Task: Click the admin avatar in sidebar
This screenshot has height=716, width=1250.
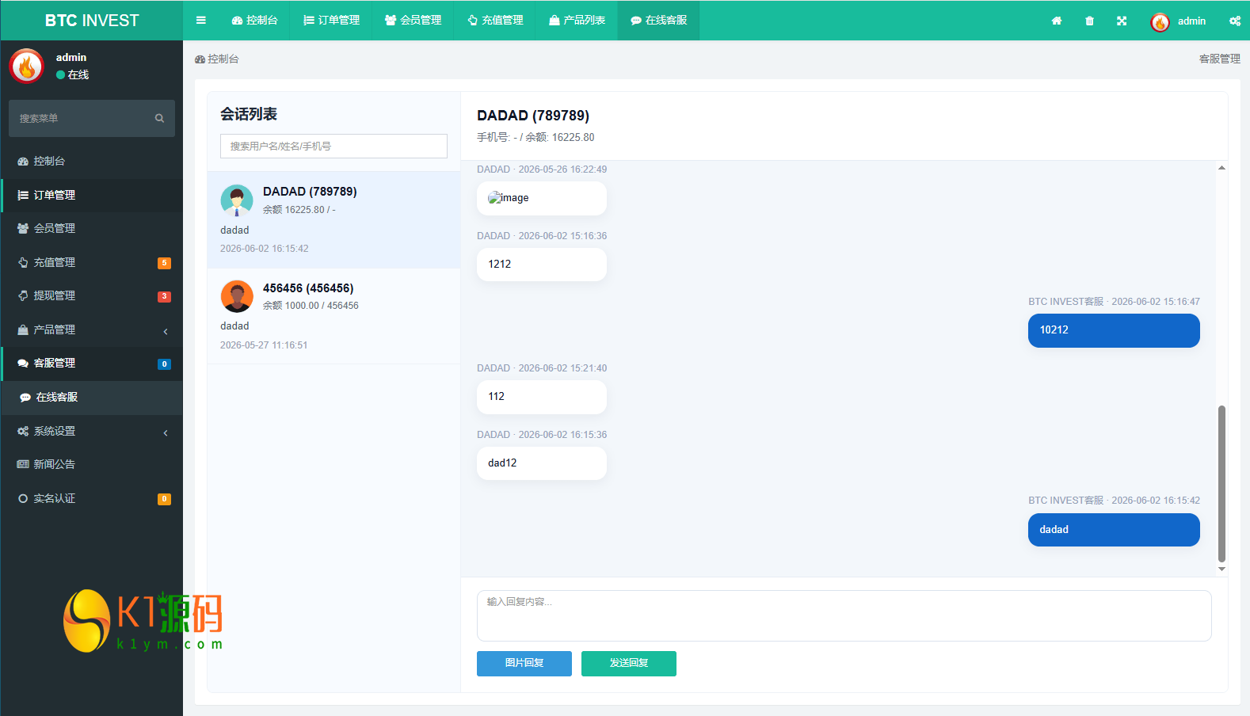Action: tap(26, 66)
